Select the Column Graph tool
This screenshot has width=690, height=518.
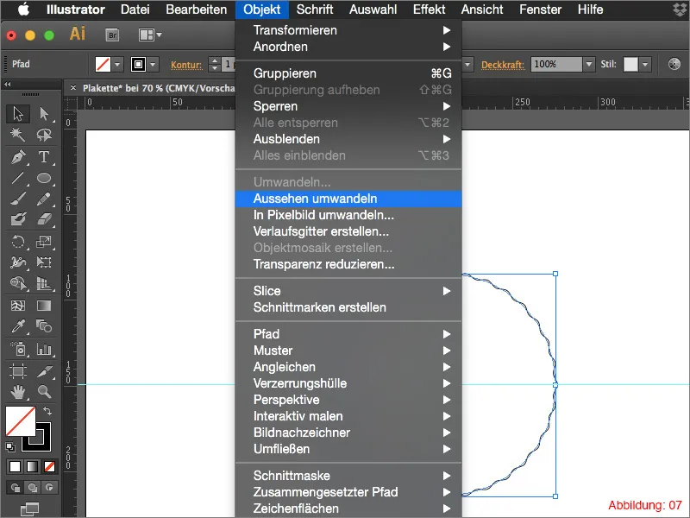(44, 349)
